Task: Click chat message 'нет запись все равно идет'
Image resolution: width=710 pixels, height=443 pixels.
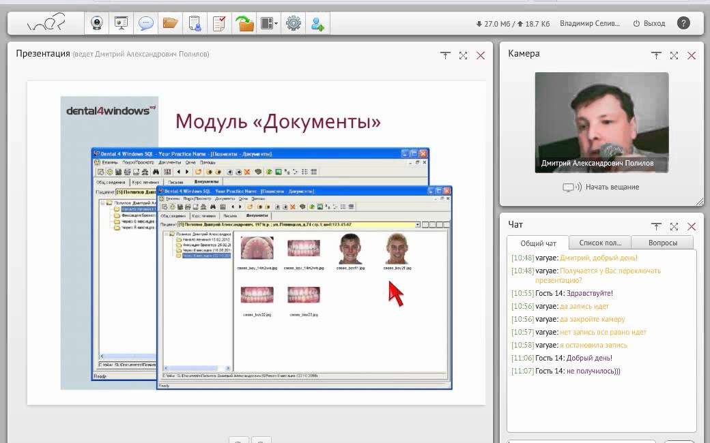Action: tap(603, 333)
